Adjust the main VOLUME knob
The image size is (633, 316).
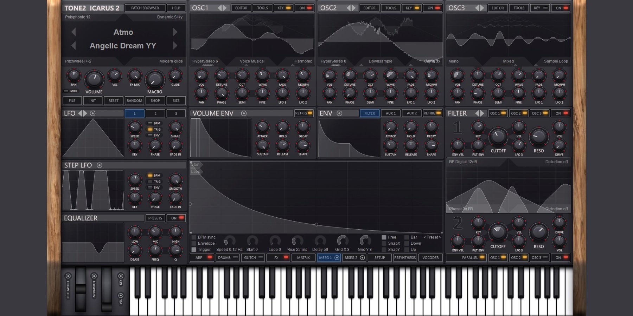tap(94, 79)
